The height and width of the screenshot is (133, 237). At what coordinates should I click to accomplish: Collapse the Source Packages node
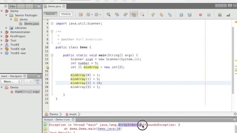coord(6,15)
